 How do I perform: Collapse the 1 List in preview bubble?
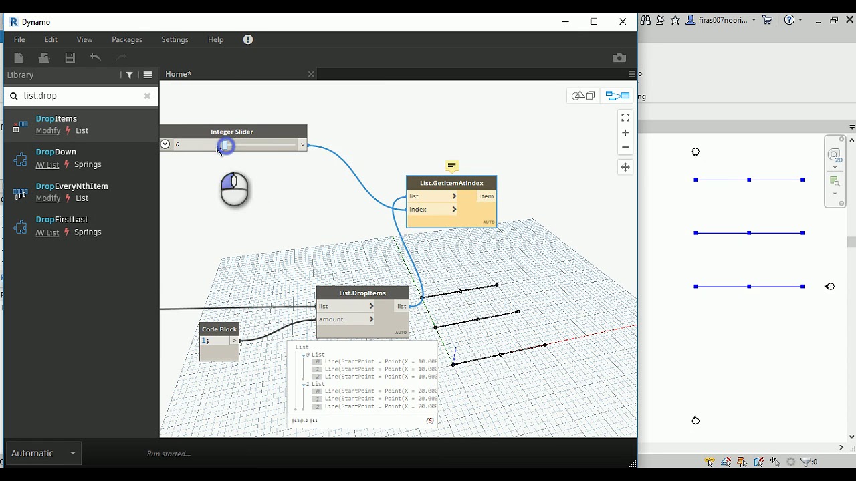tap(304, 385)
